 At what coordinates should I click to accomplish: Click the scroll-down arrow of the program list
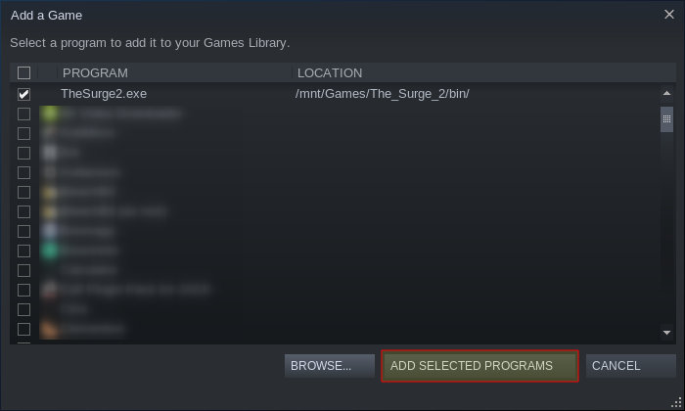[x=666, y=333]
